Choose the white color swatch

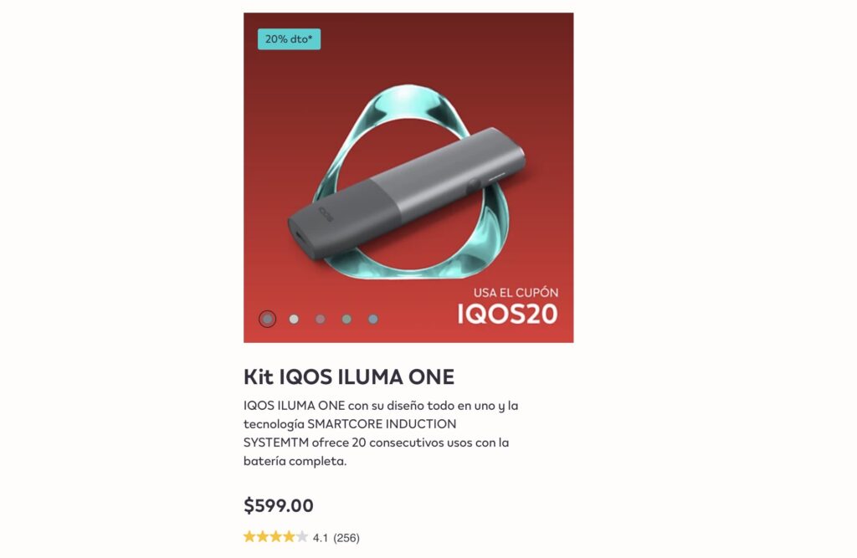point(294,320)
